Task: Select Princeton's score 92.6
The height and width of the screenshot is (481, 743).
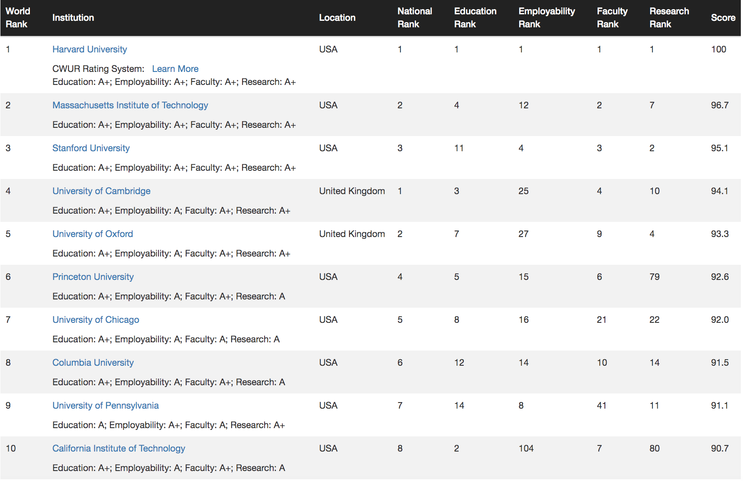Action: pyautogui.click(x=720, y=277)
